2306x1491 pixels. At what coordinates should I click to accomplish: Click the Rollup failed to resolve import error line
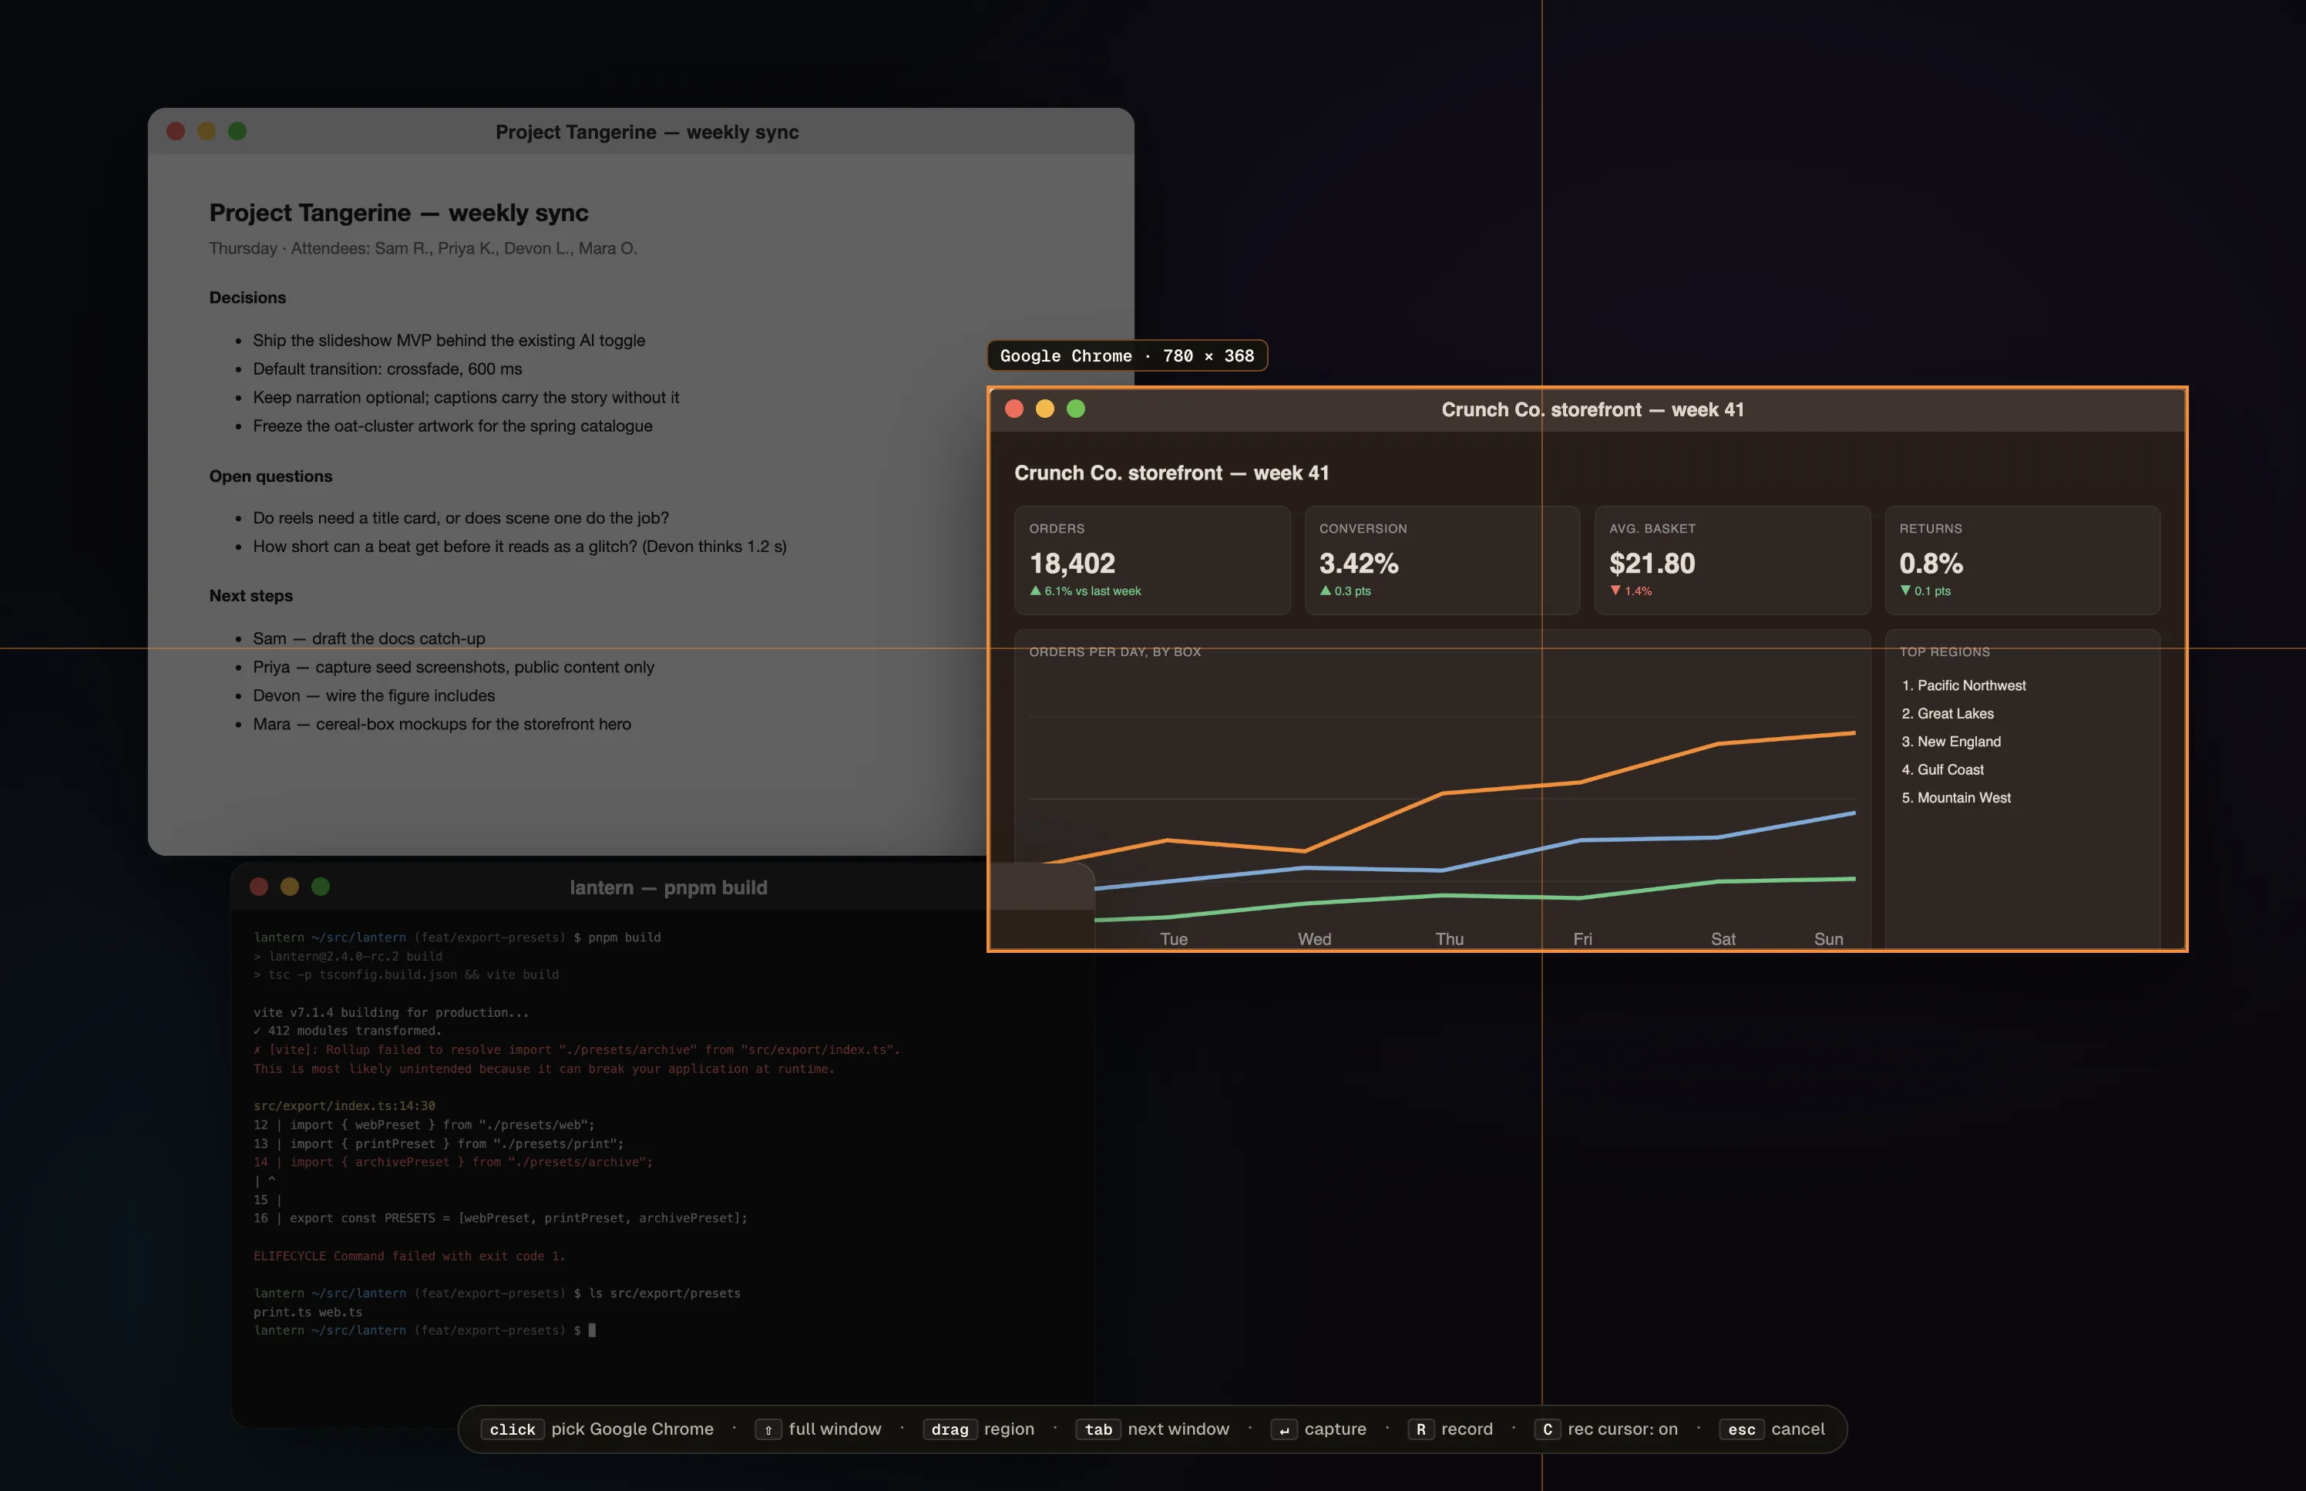pyautogui.click(x=576, y=1049)
